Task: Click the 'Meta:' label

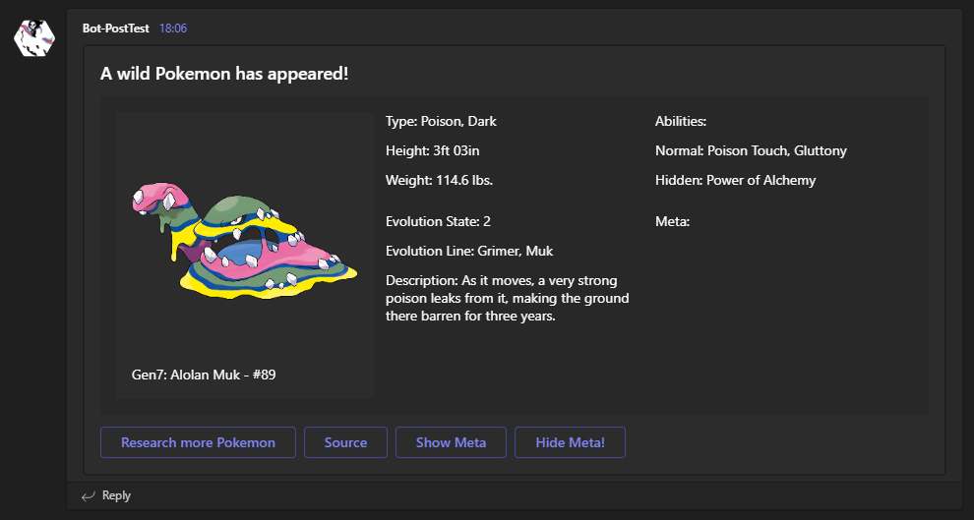Action: pos(672,221)
